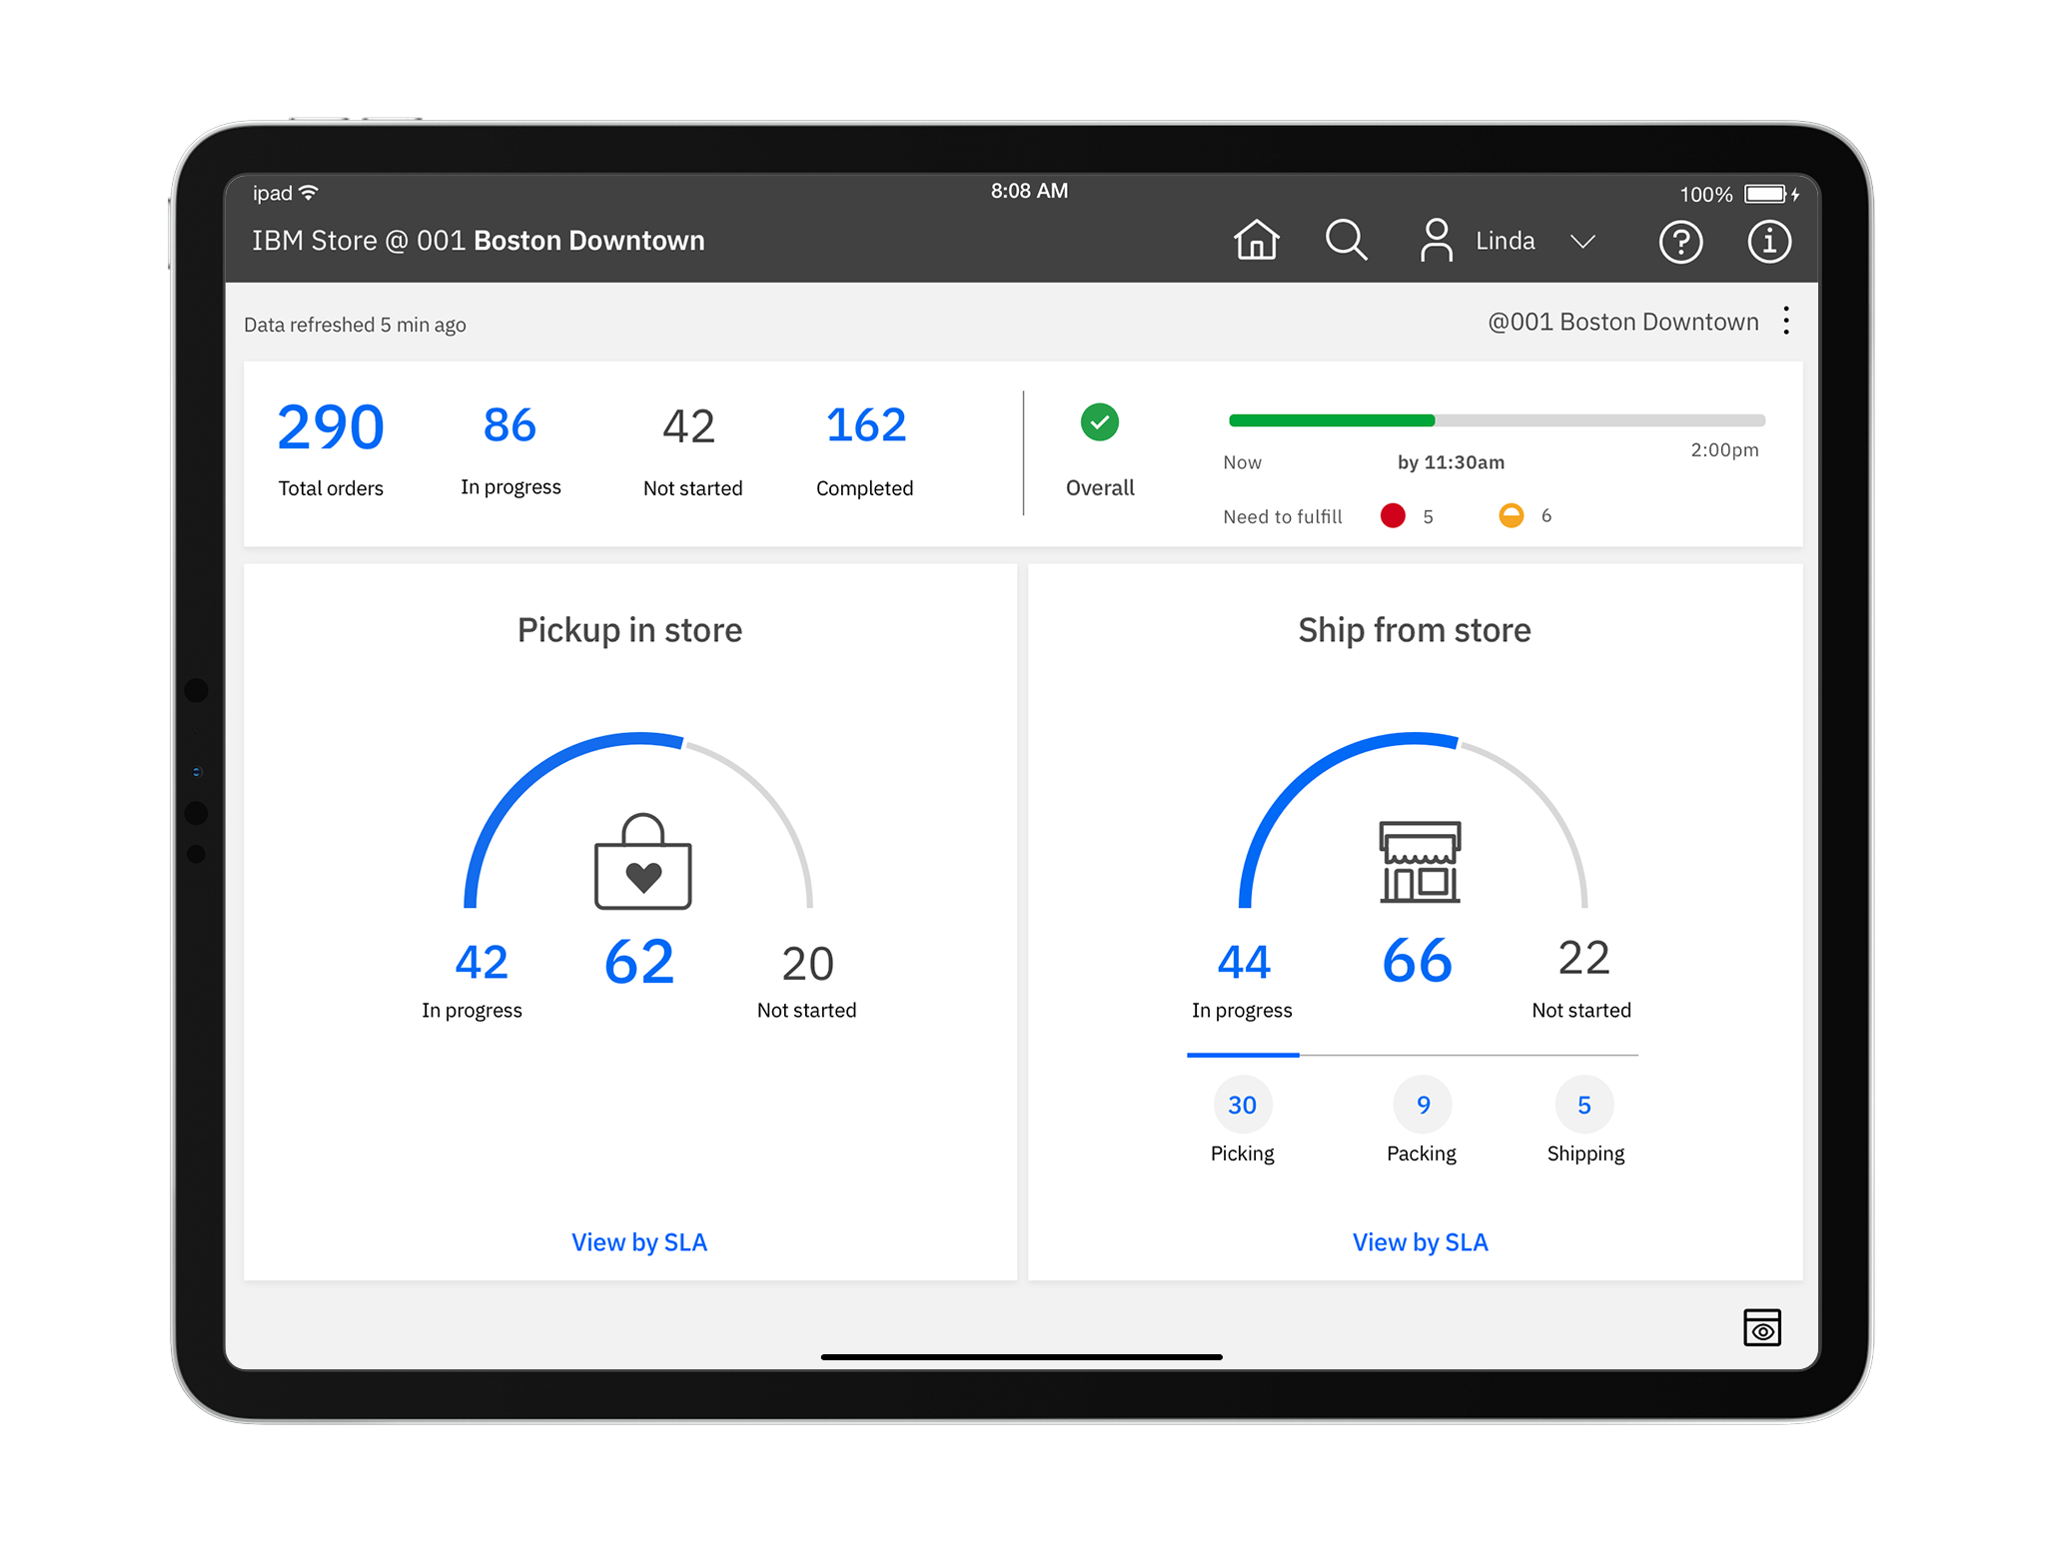
Task: Open View by SLA for Pickup in store
Action: [x=639, y=1242]
